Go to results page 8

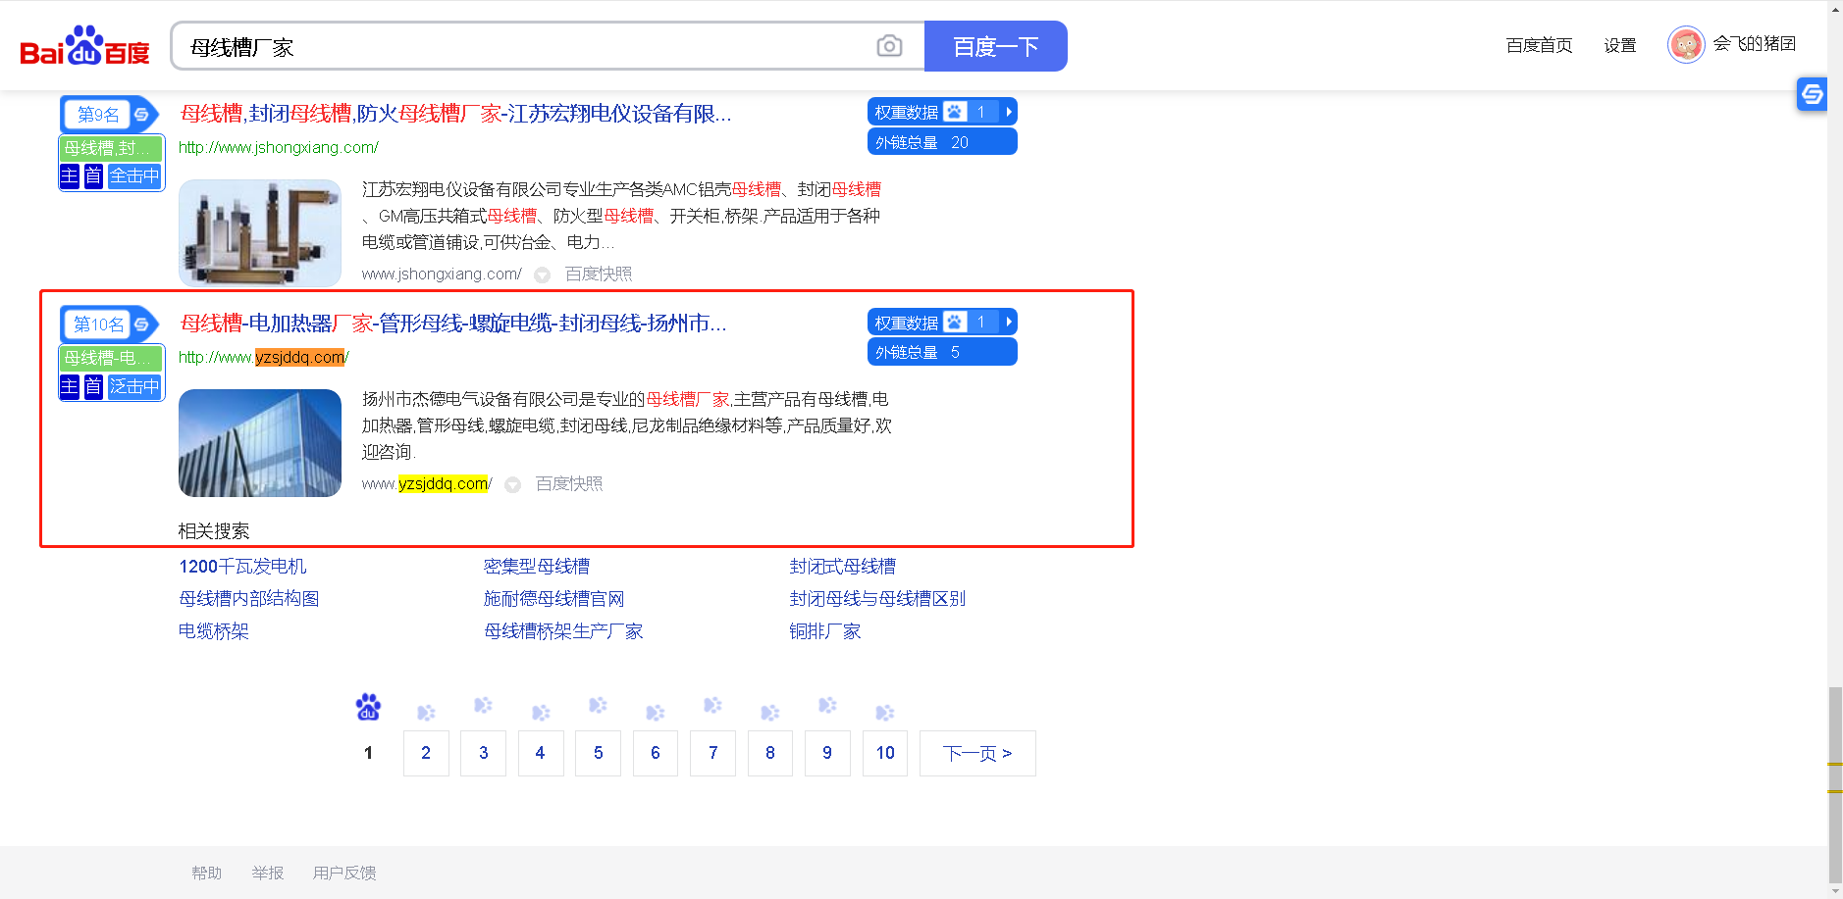click(x=770, y=753)
